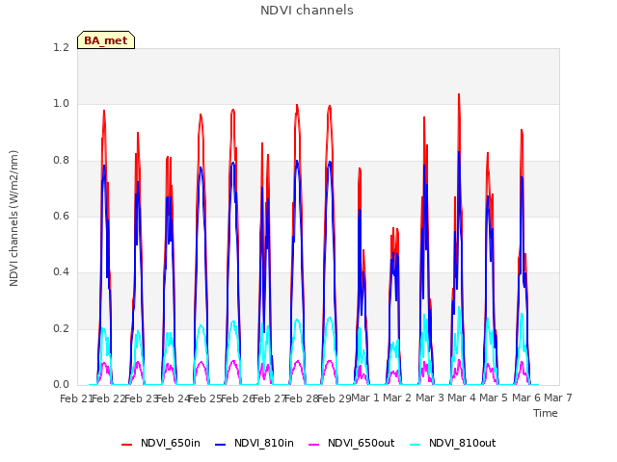
Task: Click the 1.2 y-axis tick label
Action: pos(61,47)
